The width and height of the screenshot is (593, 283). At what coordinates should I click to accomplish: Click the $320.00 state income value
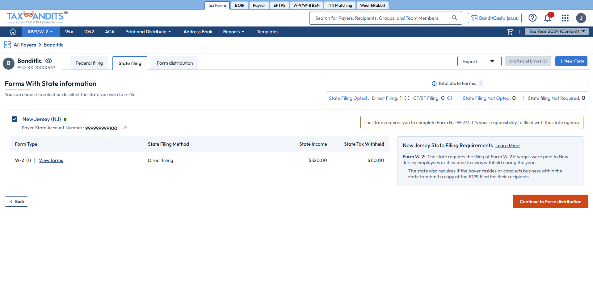tap(318, 160)
